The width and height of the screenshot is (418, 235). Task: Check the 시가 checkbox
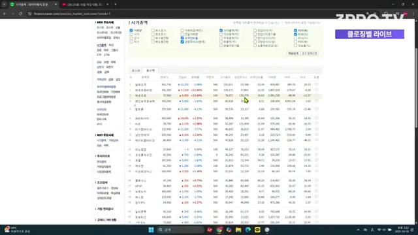[x=131, y=34]
